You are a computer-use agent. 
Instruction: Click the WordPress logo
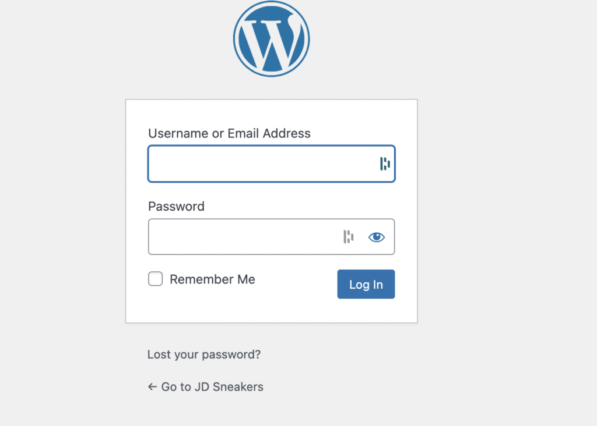(x=271, y=39)
